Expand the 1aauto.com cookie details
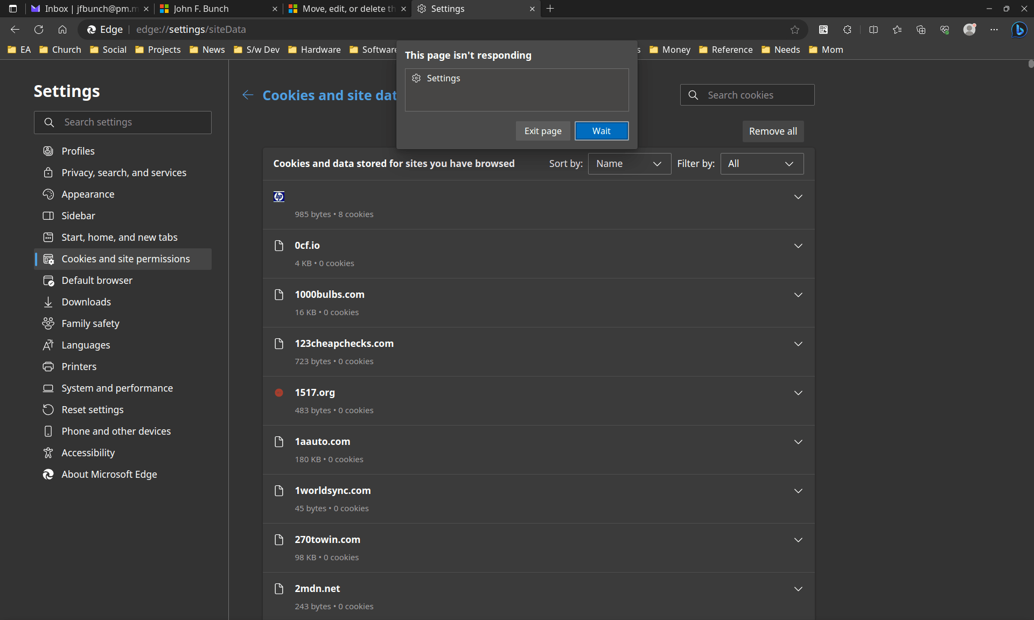Screen dimensions: 1034x620 798,442
